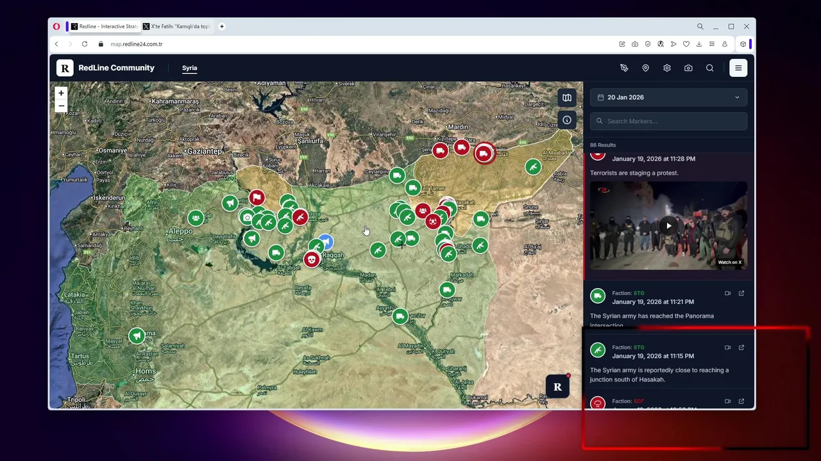Open external link of 11:21 PM entry
This screenshot has width=821, height=461.
click(741, 293)
